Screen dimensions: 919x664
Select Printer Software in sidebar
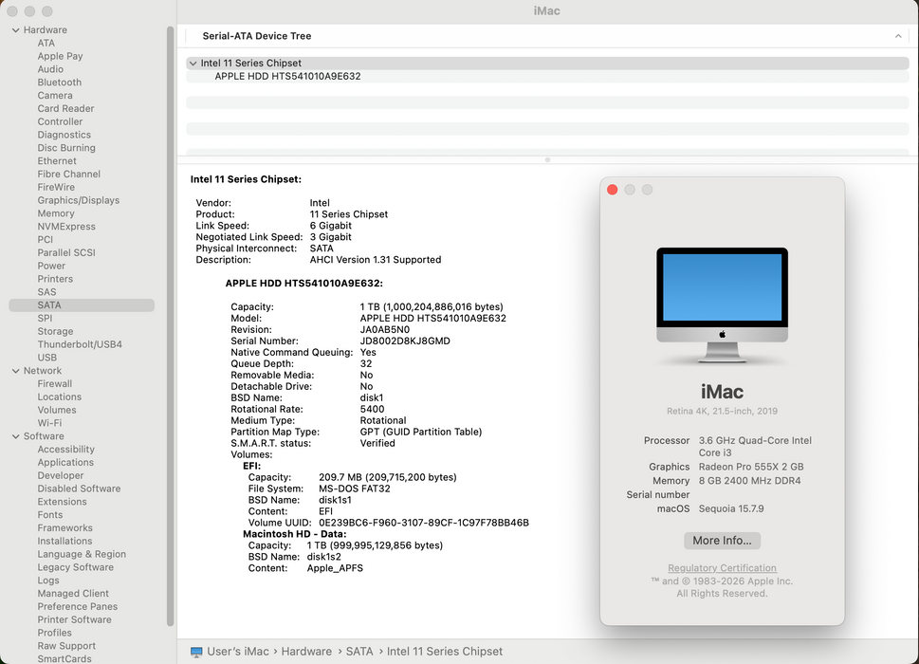tap(74, 620)
